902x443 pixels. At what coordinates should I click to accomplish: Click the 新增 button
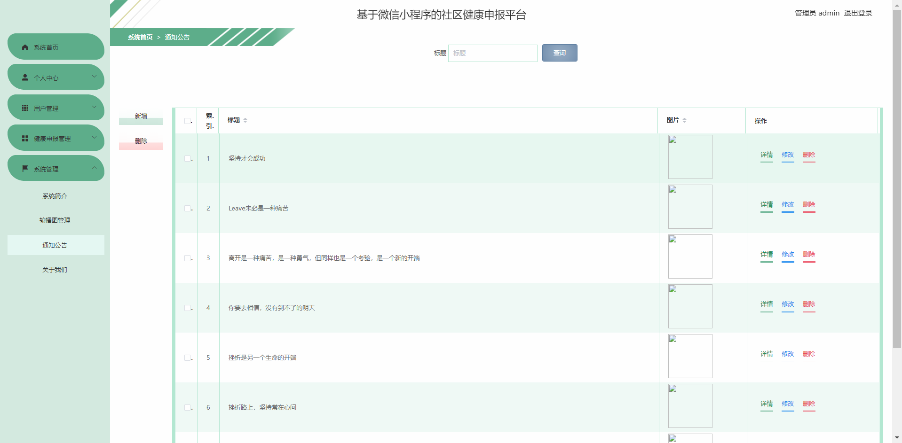pyautogui.click(x=141, y=116)
